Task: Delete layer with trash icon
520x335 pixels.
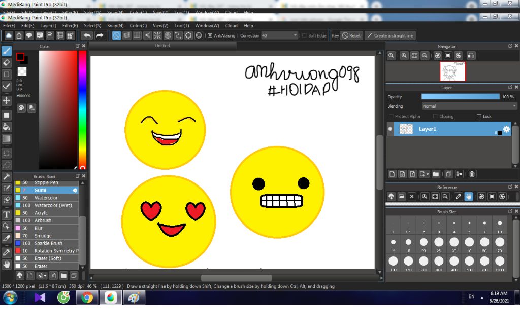Action: [472, 174]
